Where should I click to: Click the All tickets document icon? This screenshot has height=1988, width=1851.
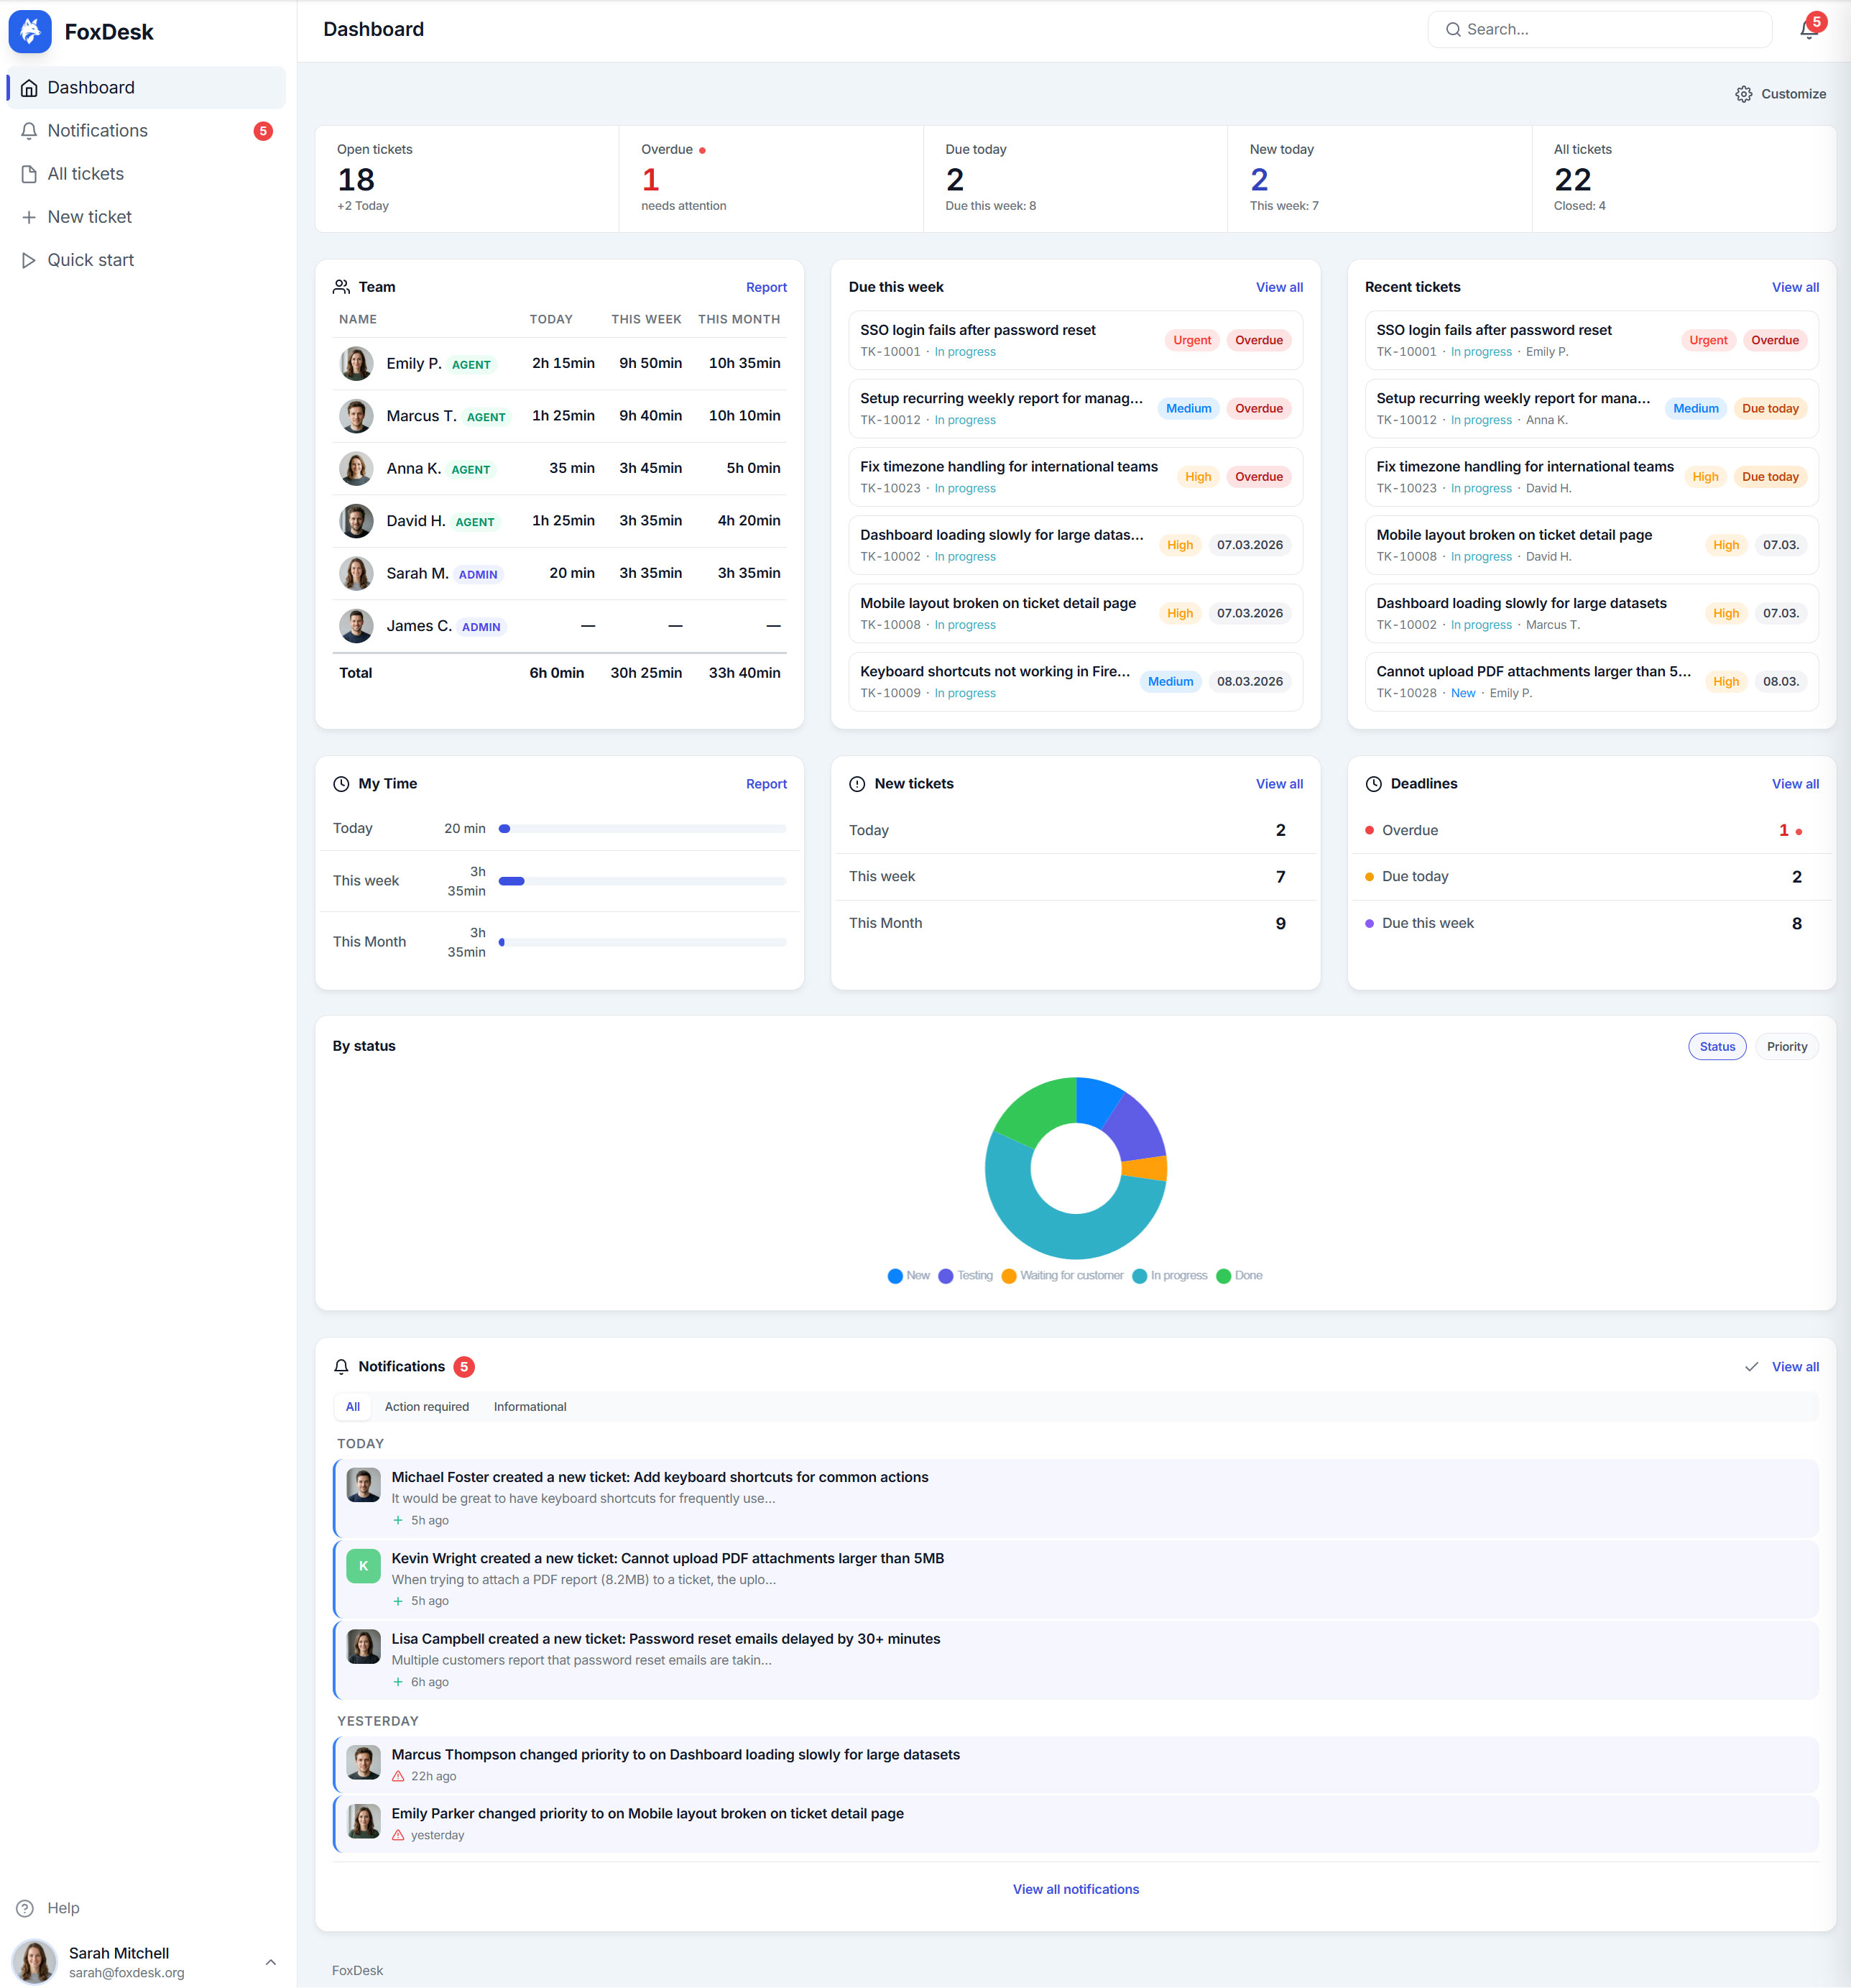click(30, 173)
